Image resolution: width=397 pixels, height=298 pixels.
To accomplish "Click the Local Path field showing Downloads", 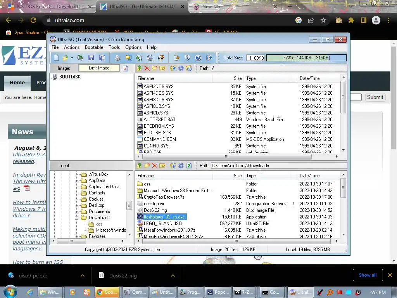I will [x=279, y=166].
